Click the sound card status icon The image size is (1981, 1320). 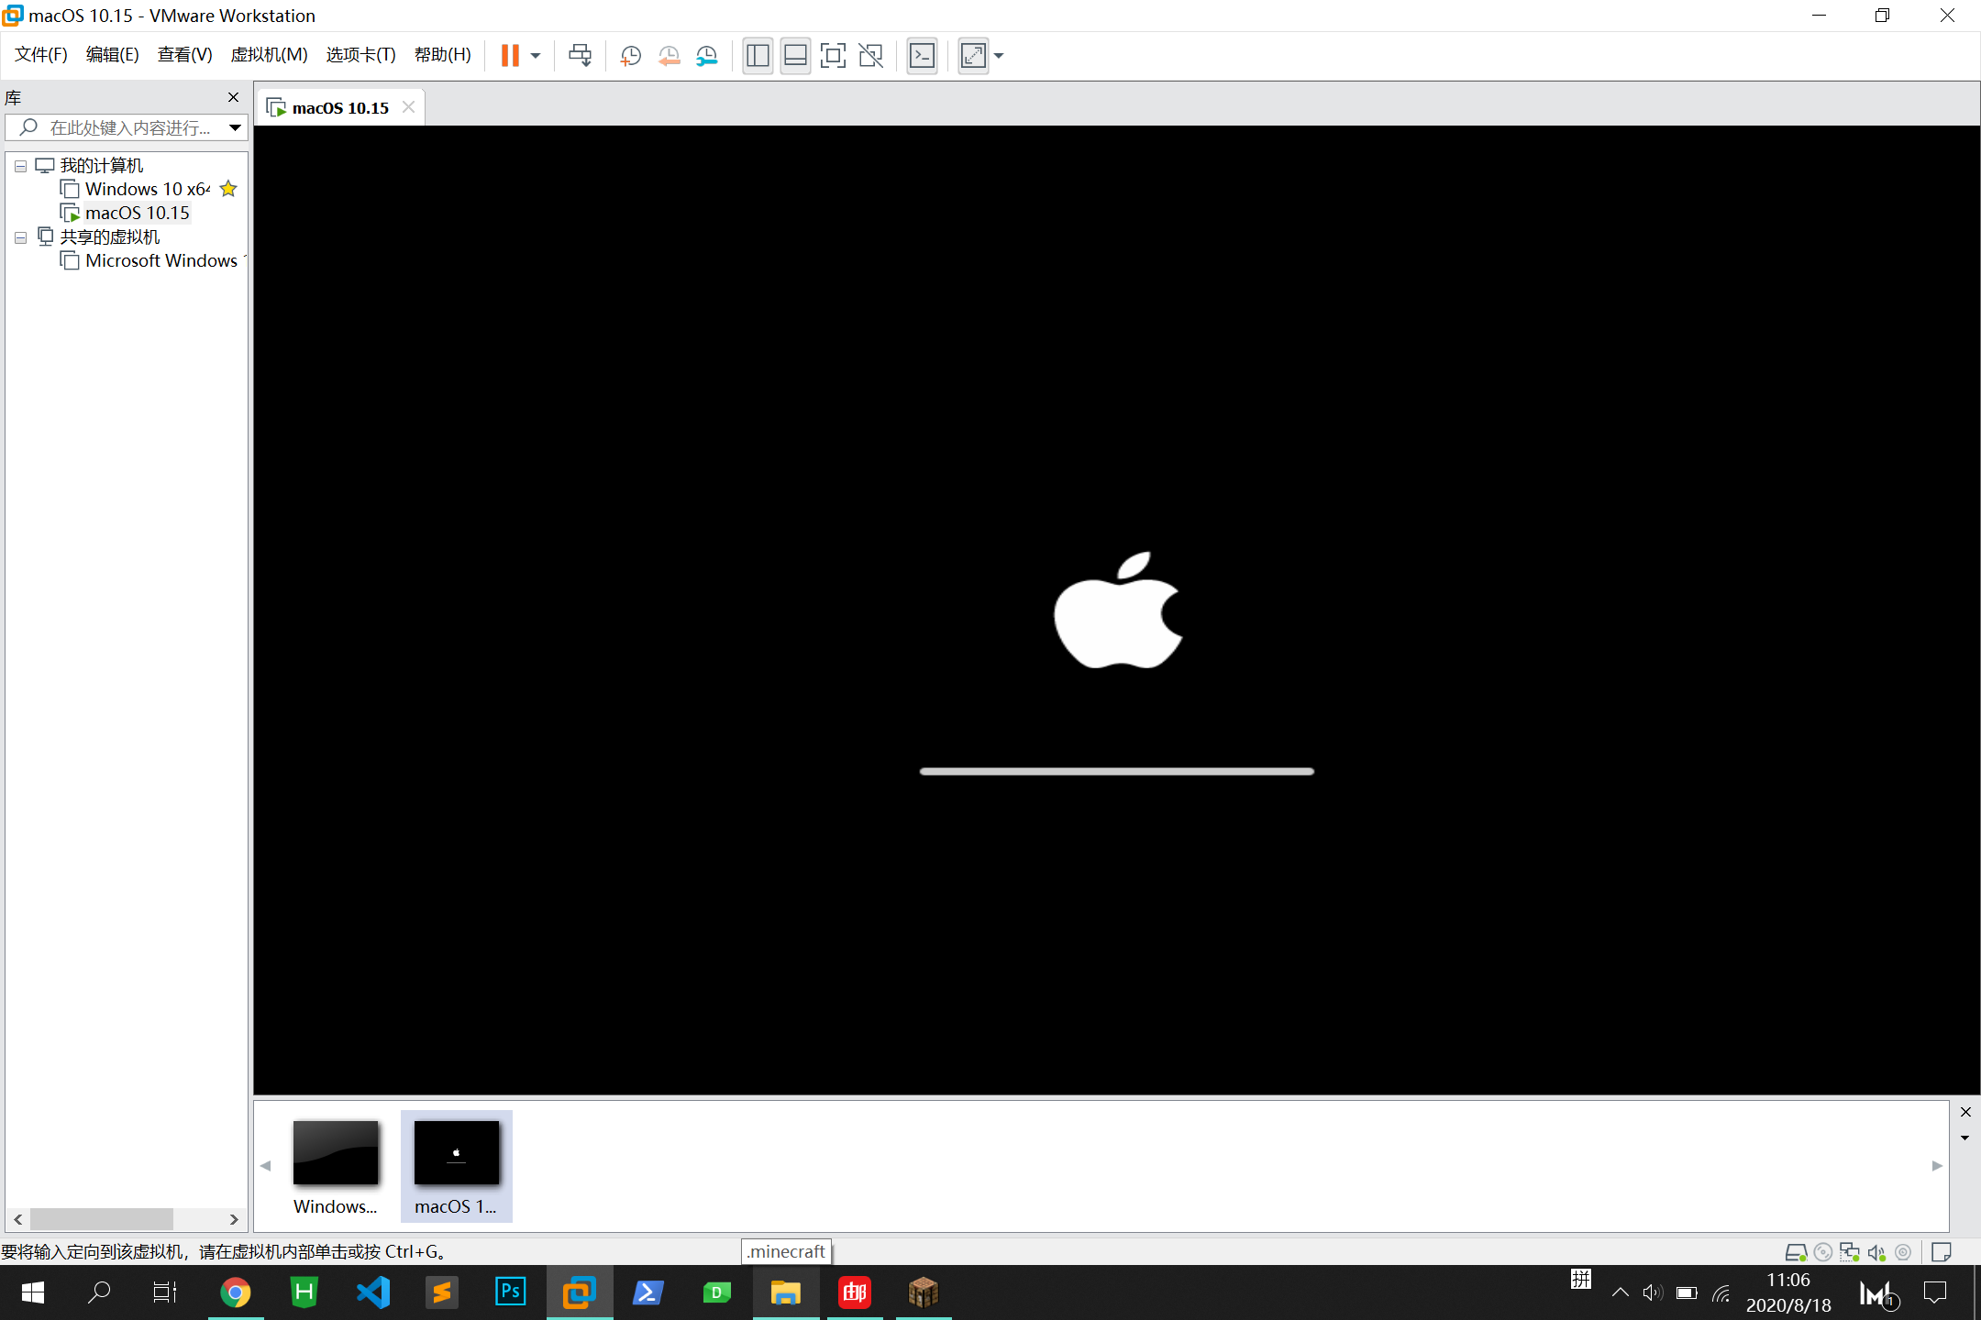click(1876, 1252)
